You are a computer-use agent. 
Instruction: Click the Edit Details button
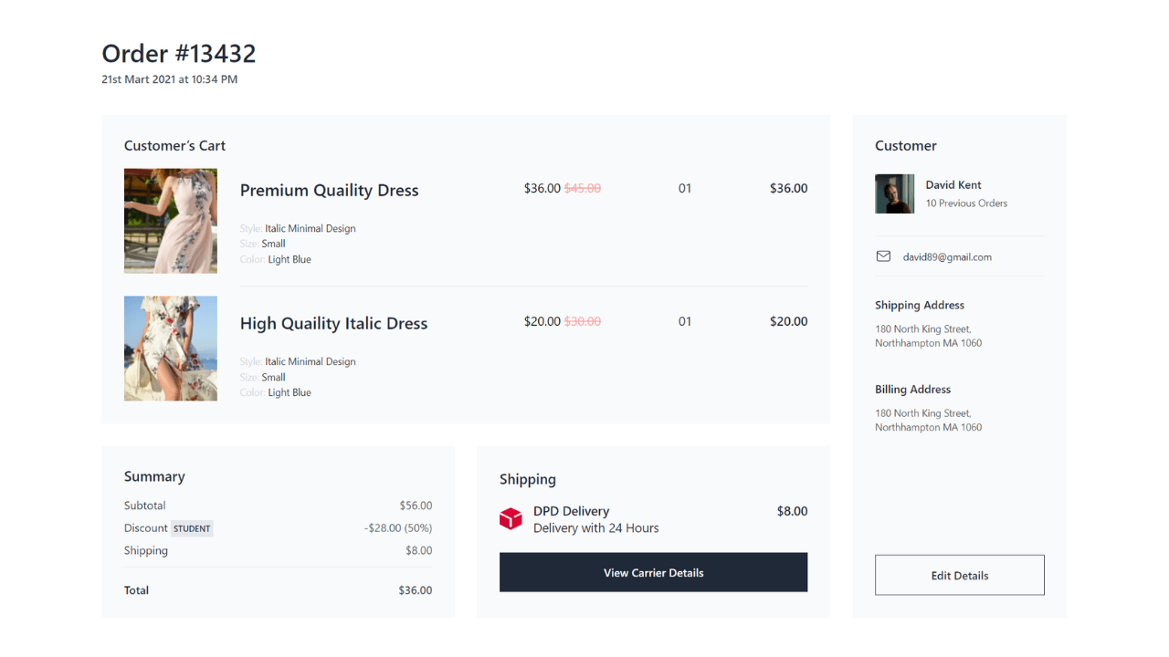(x=959, y=575)
